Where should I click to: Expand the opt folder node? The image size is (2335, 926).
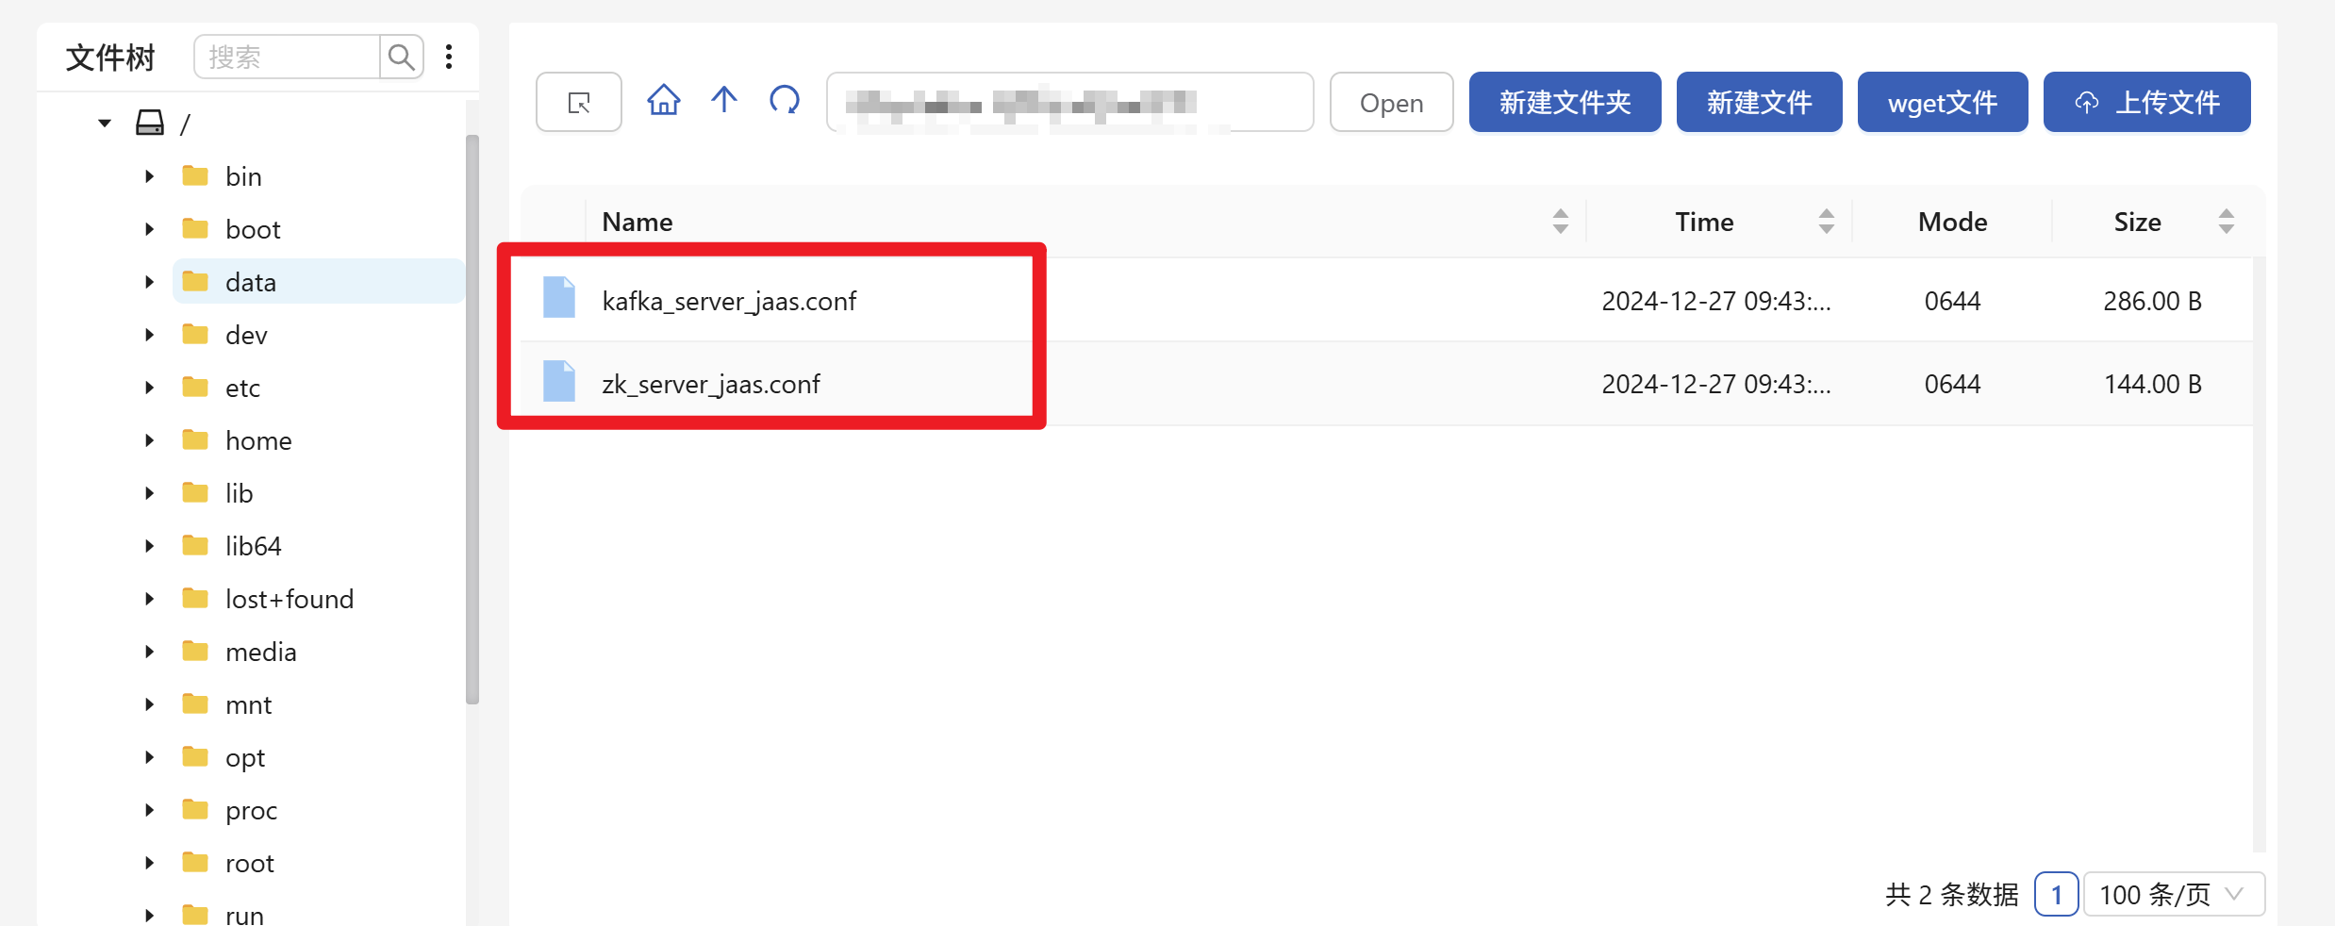(x=149, y=757)
